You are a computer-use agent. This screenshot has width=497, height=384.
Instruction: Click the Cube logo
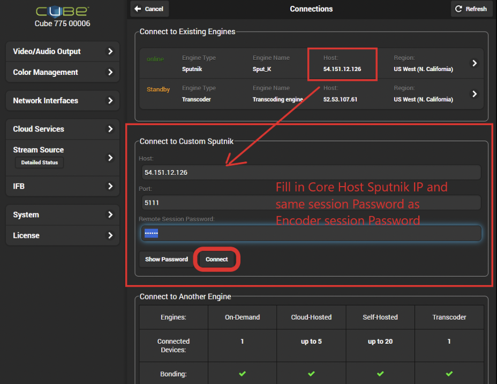click(x=62, y=10)
